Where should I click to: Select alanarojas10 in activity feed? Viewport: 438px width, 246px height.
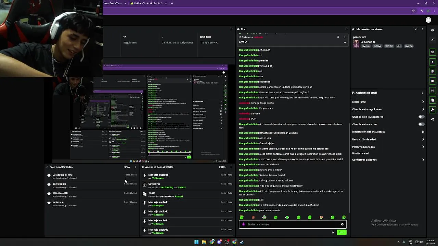click(60, 193)
